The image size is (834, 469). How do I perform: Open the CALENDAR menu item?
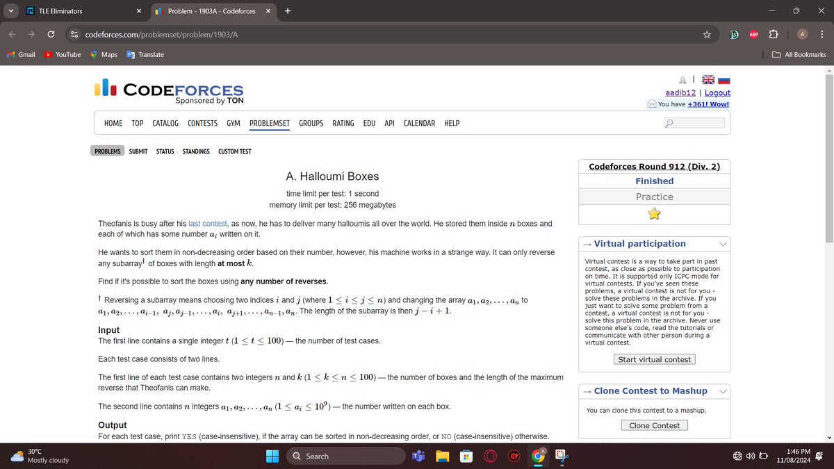pos(419,123)
